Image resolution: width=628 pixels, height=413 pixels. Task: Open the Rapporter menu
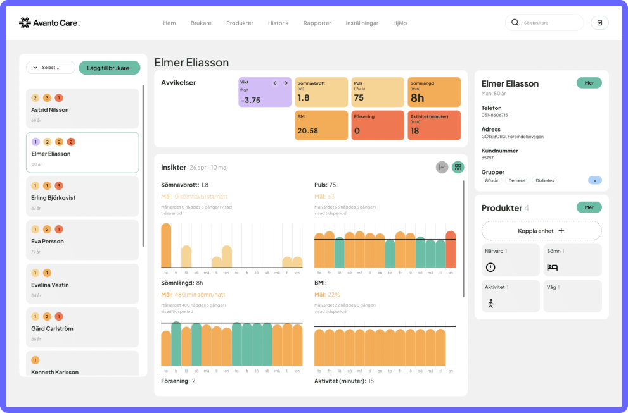tap(317, 23)
